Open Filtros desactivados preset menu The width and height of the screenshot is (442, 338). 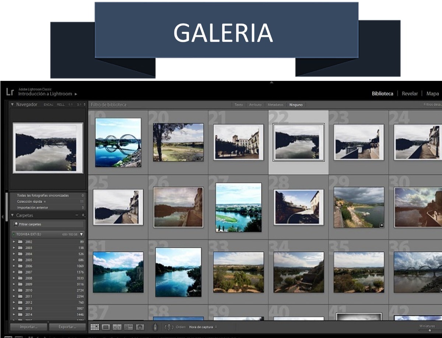pos(432,105)
